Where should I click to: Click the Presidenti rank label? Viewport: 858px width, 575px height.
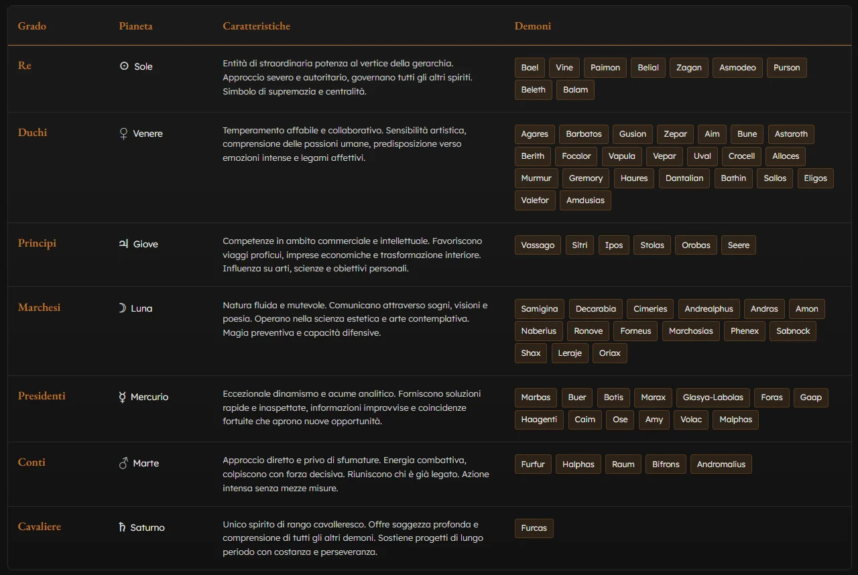click(x=42, y=396)
